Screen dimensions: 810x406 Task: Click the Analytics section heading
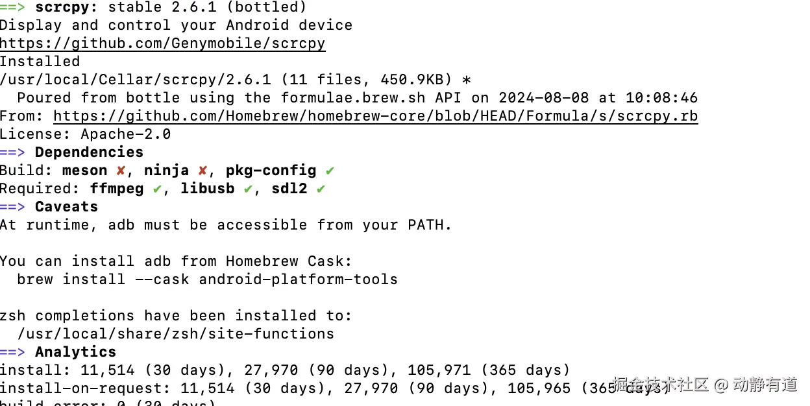tap(75, 352)
